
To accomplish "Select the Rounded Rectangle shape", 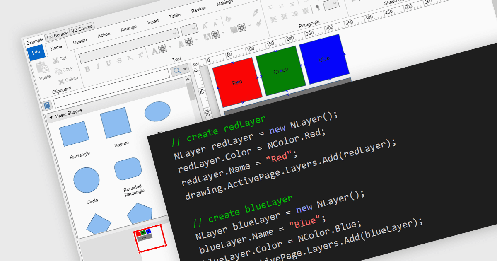I will coord(128,169).
